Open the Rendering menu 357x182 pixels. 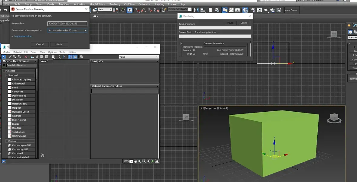115,4
